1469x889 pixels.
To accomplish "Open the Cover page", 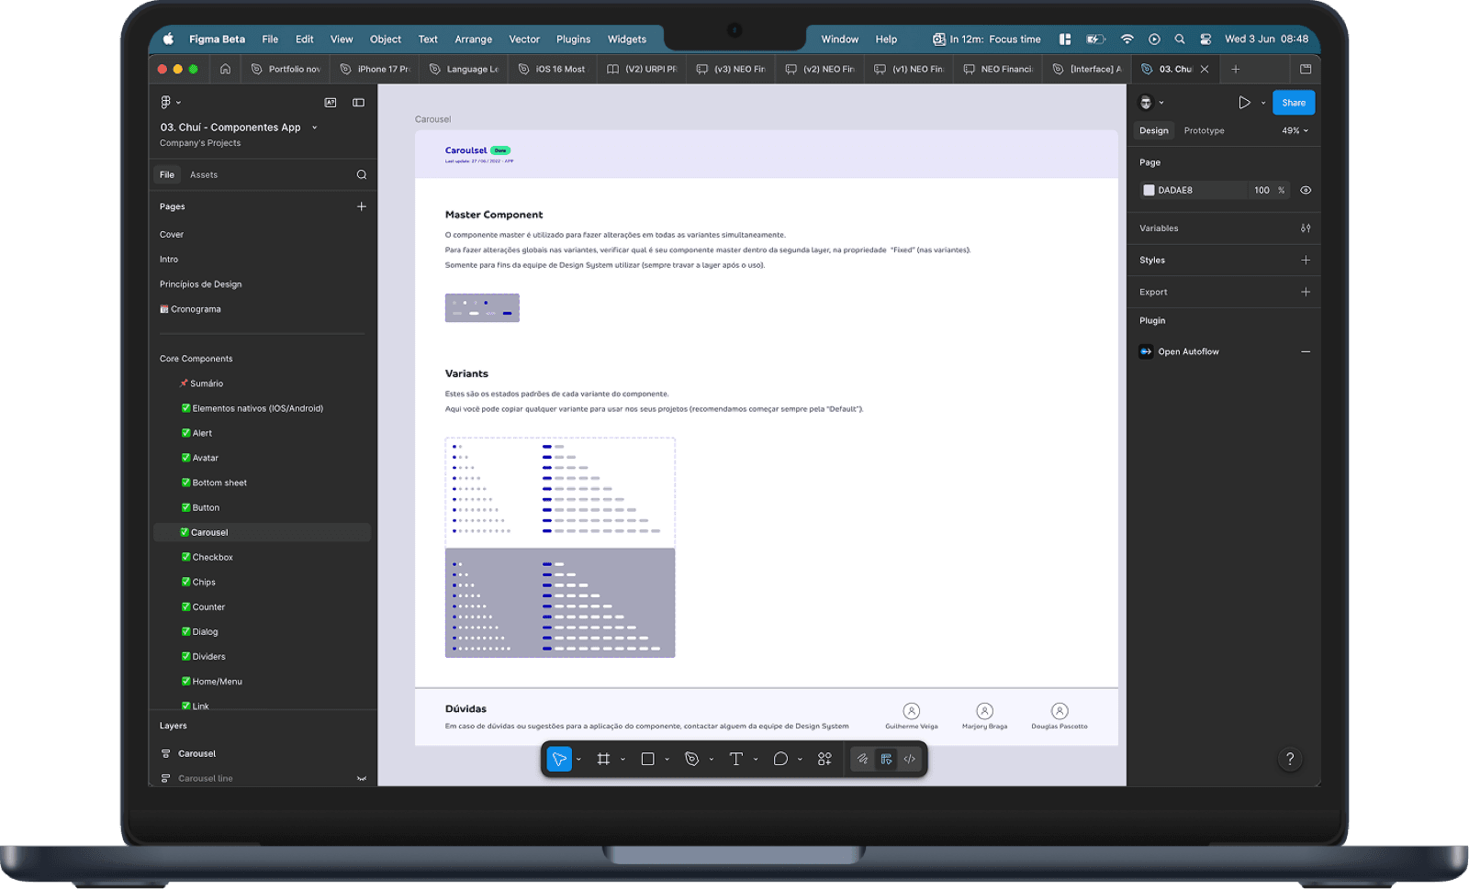I will tap(172, 235).
